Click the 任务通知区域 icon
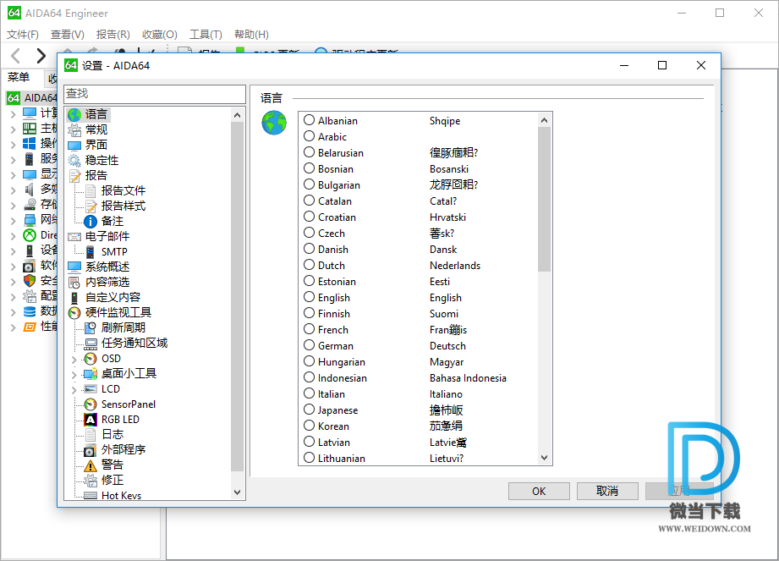This screenshot has width=779, height=561. tap(91, 344)
